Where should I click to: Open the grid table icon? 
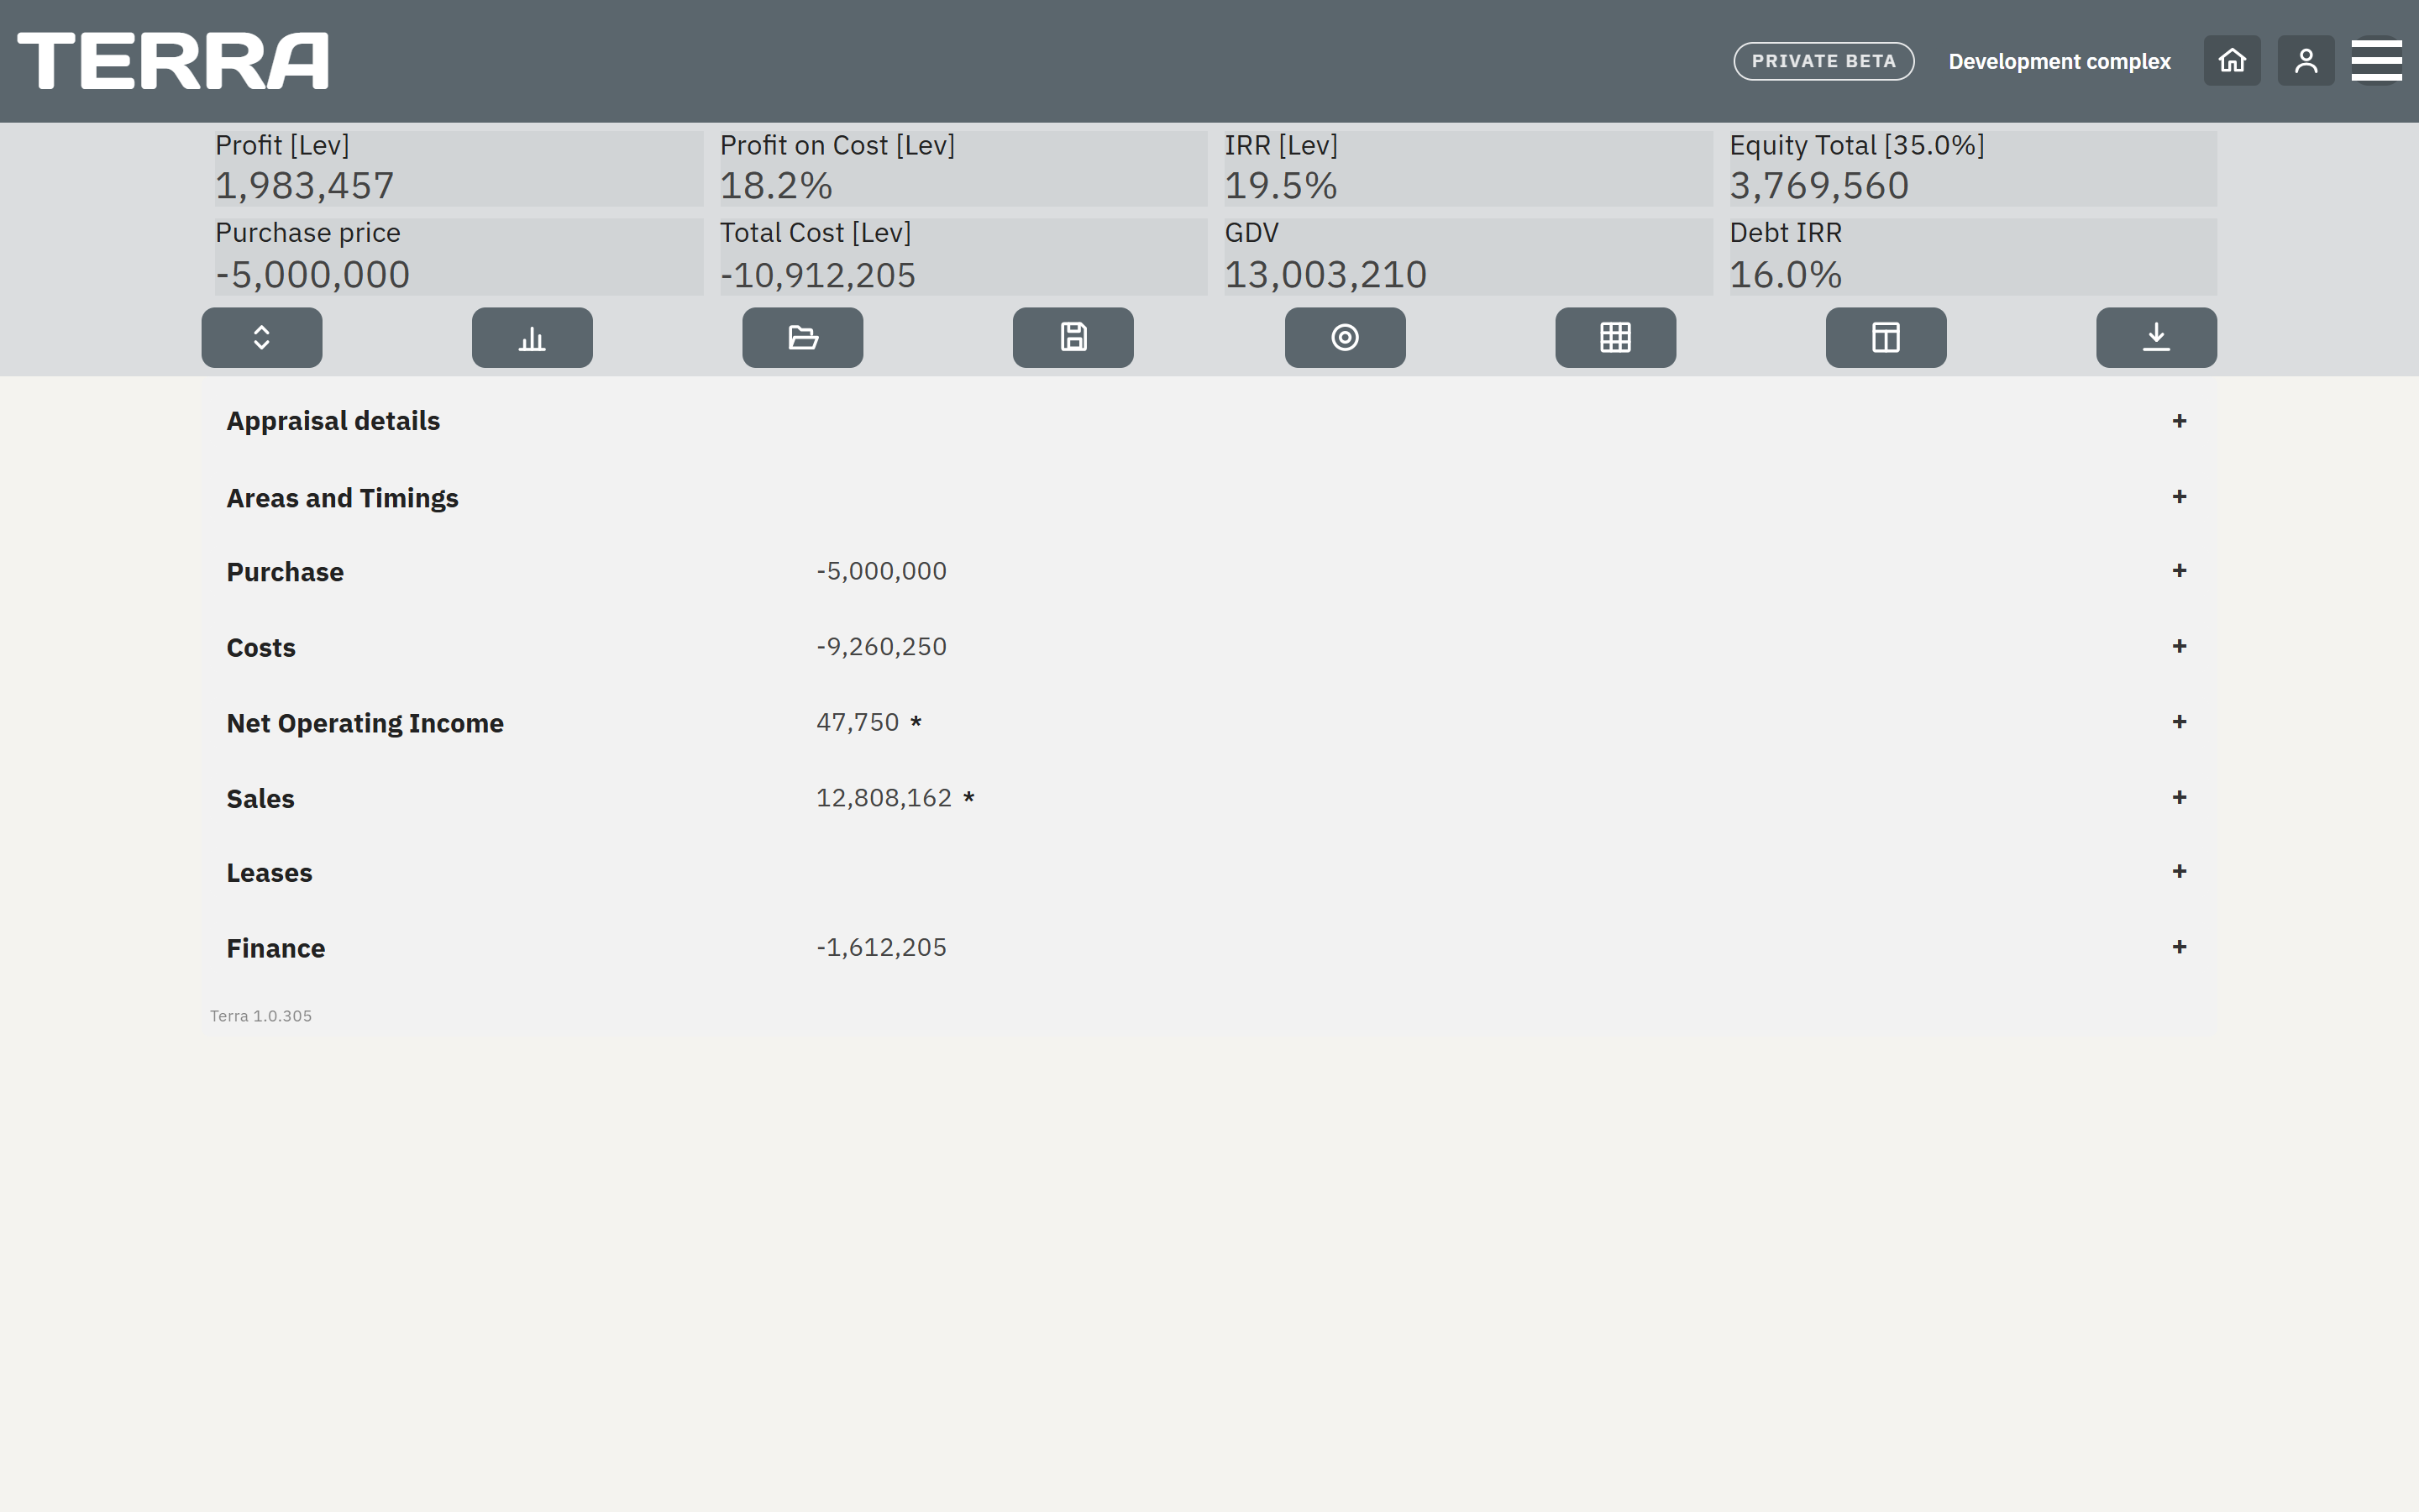(x=1615, y=337)
